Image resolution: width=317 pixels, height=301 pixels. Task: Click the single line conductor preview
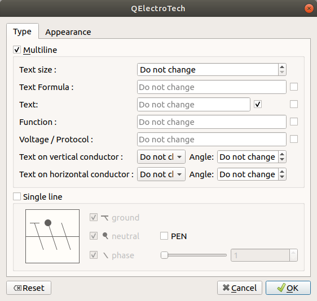point(52,236)
